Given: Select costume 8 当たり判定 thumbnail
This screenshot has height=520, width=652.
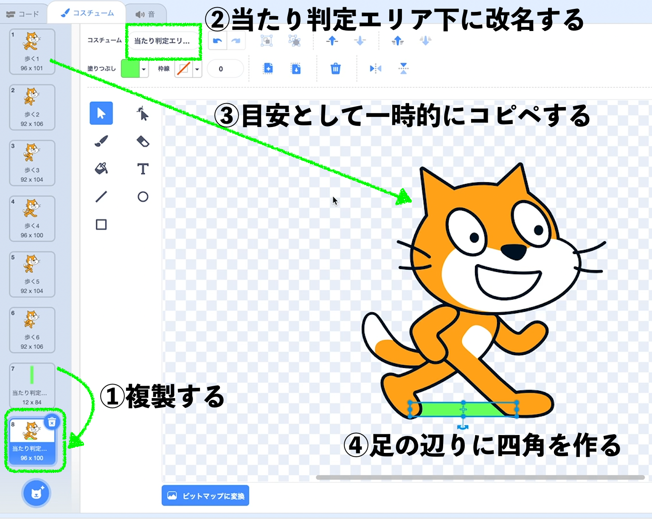Looking at the screenshot, I should [32, 442].
